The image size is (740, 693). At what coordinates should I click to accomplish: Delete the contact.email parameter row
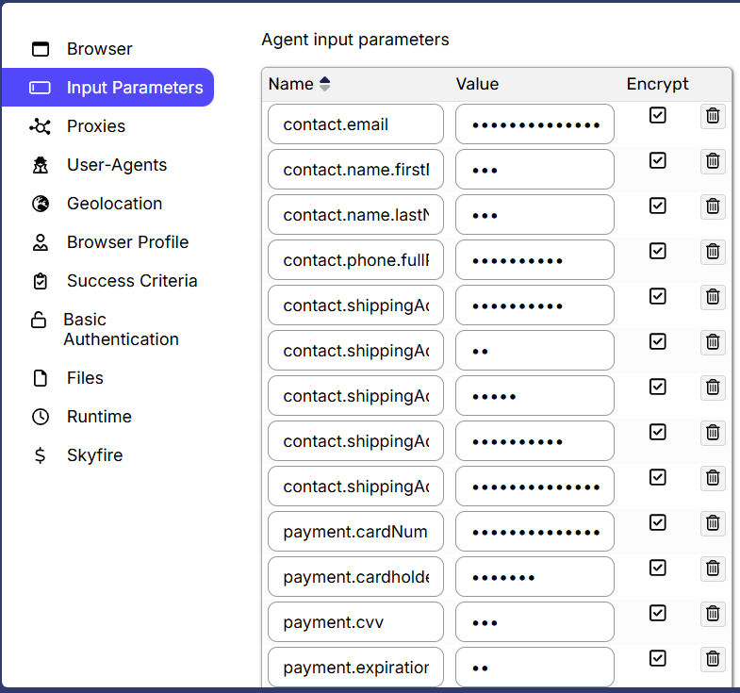click(713, 116)
